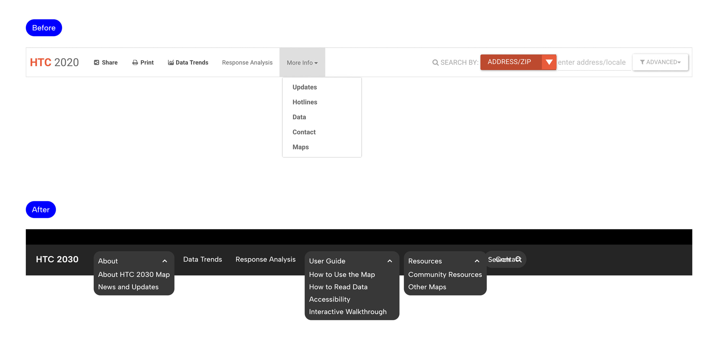Click the Print label text

tap(147, 63)
